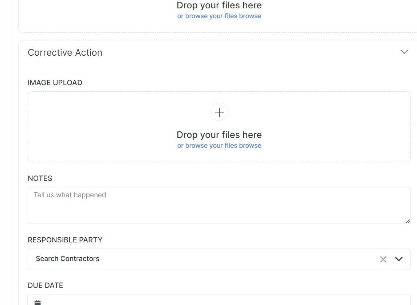This screenshot has height=305, width=417.
Task: Click browse link in Corrective Action upload
Action: (219, 146)
